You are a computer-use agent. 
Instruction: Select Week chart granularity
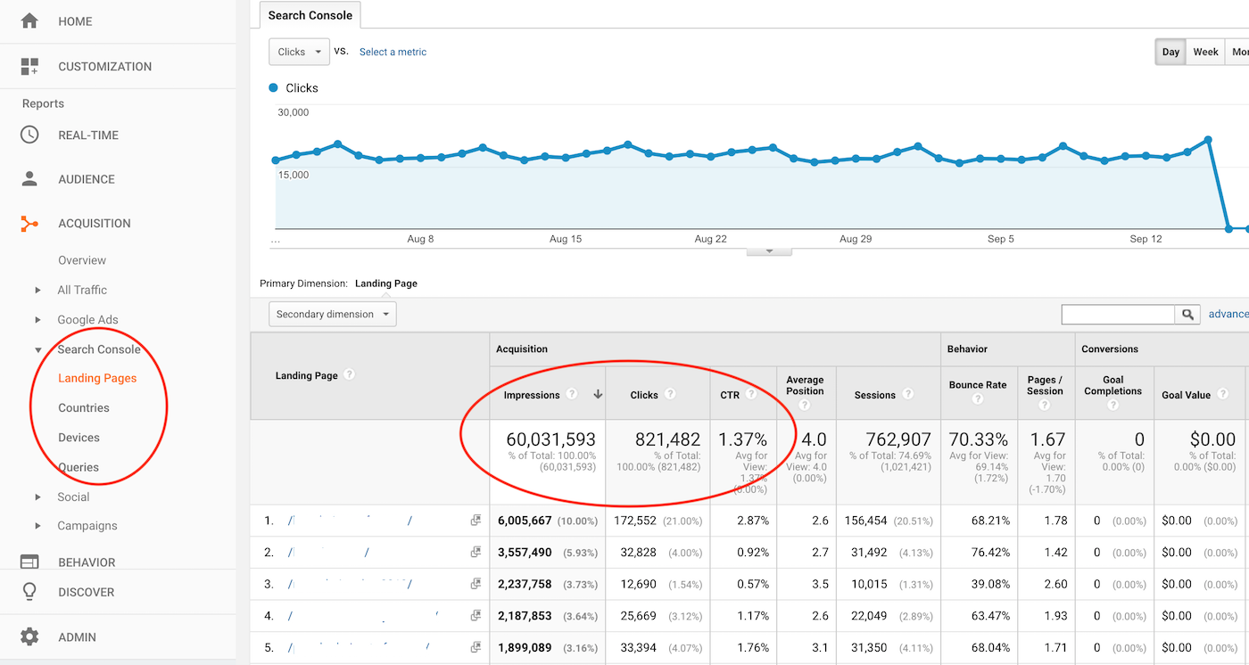pyautogui.click(x=1205, y=52)
